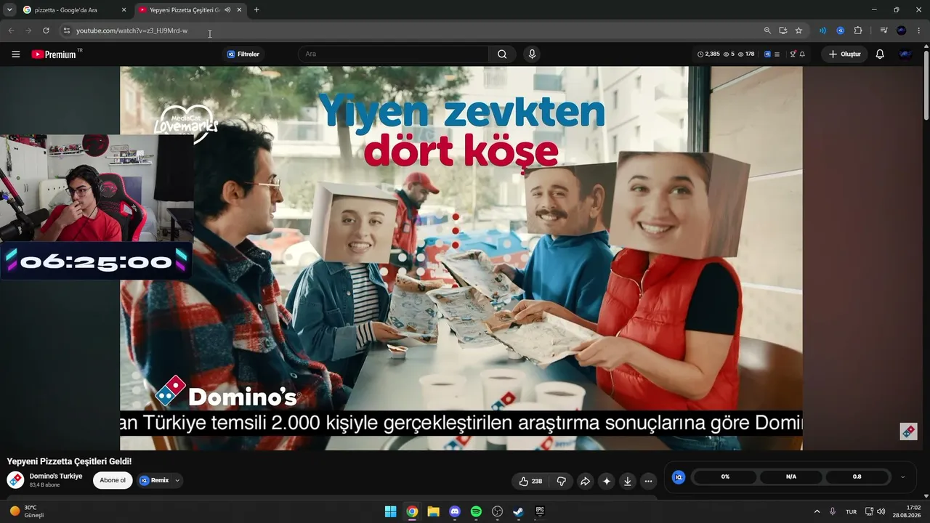Viewport: 930px width, 523px height.
Task: Like the video (238 likes)
Action: pyautogui.click(x=530, y=481)
